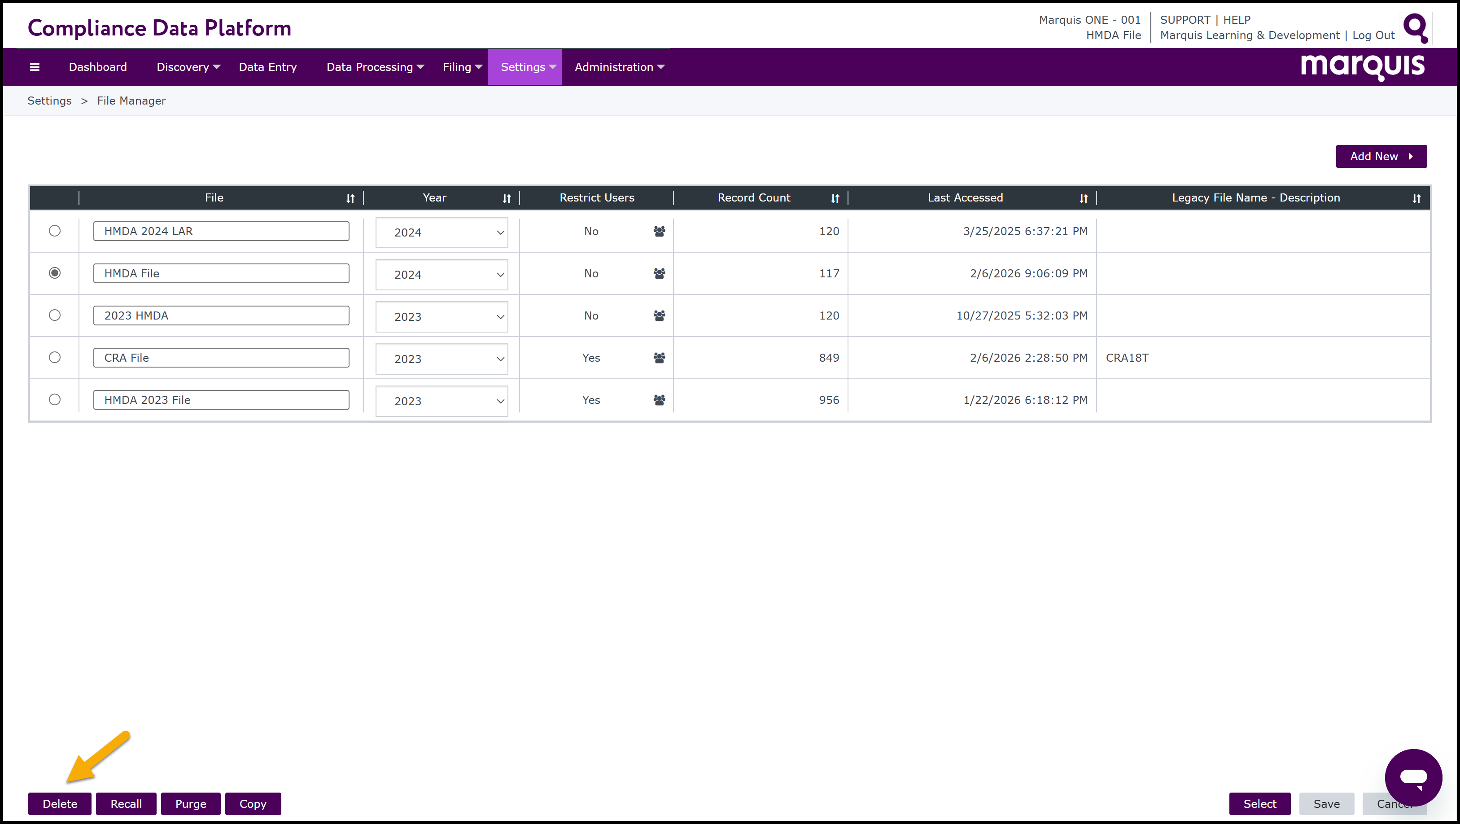This screenshot has height=824, width=1460.
Task: Open year dropdown for HMDA 2023 File
Action: click(x=441, y=401)
